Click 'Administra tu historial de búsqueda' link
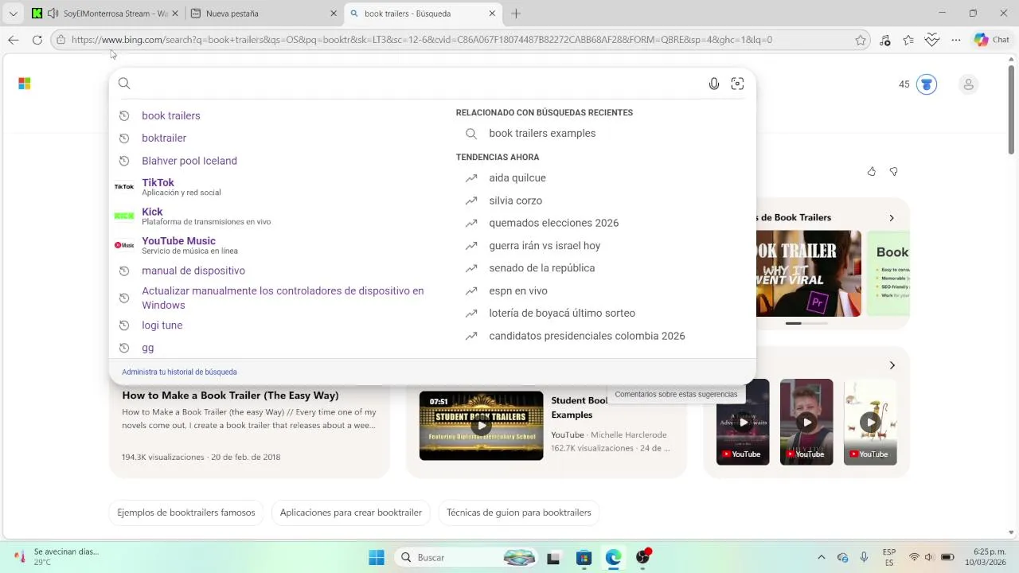This screenshot has height=573, width=1019. (x=179, y=372)
